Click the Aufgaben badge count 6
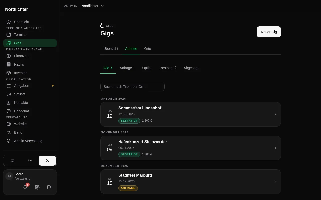321x200 pixels. coord(53,86)
